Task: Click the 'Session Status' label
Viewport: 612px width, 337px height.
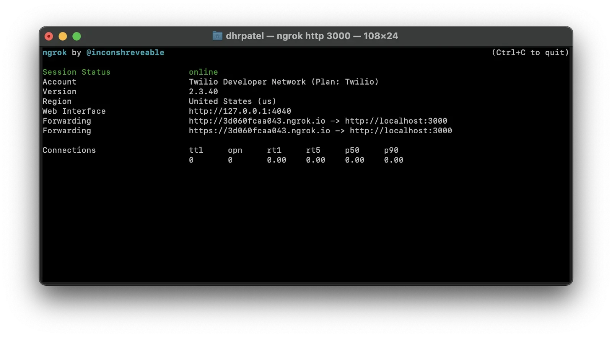Action: (76, 72)
